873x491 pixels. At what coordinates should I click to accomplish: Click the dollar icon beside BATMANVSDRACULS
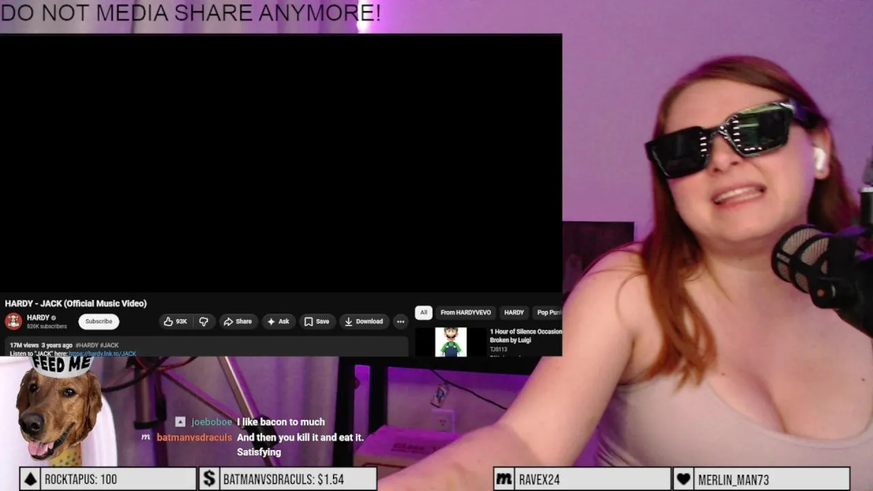[209, 479]
